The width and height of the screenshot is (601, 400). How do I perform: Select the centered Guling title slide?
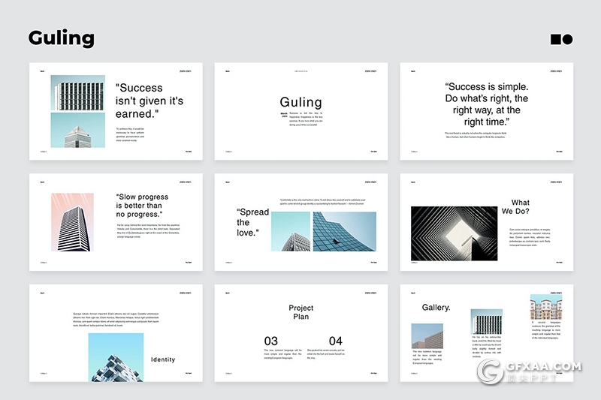(x=300, y=111)
